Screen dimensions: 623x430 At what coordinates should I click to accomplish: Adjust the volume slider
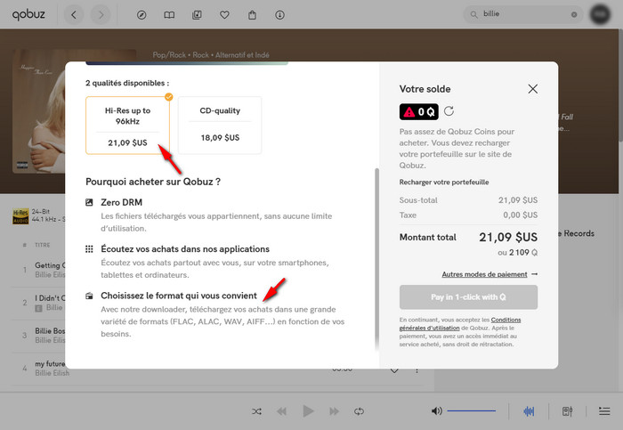pyautogui.click(x=471, y=411)
